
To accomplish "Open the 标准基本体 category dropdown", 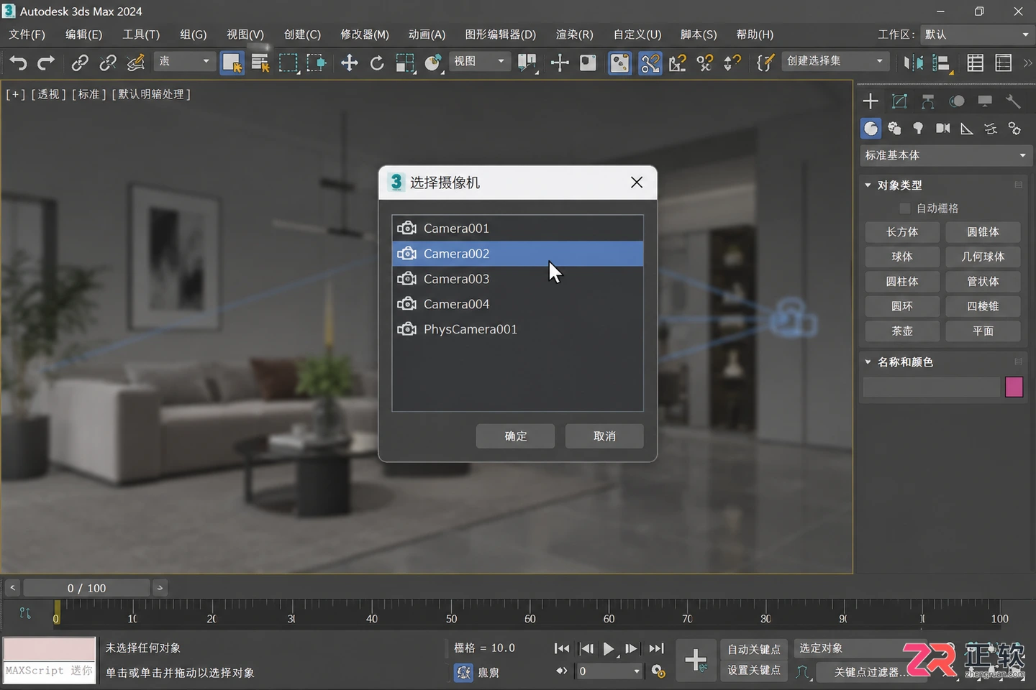I will 946,155.
